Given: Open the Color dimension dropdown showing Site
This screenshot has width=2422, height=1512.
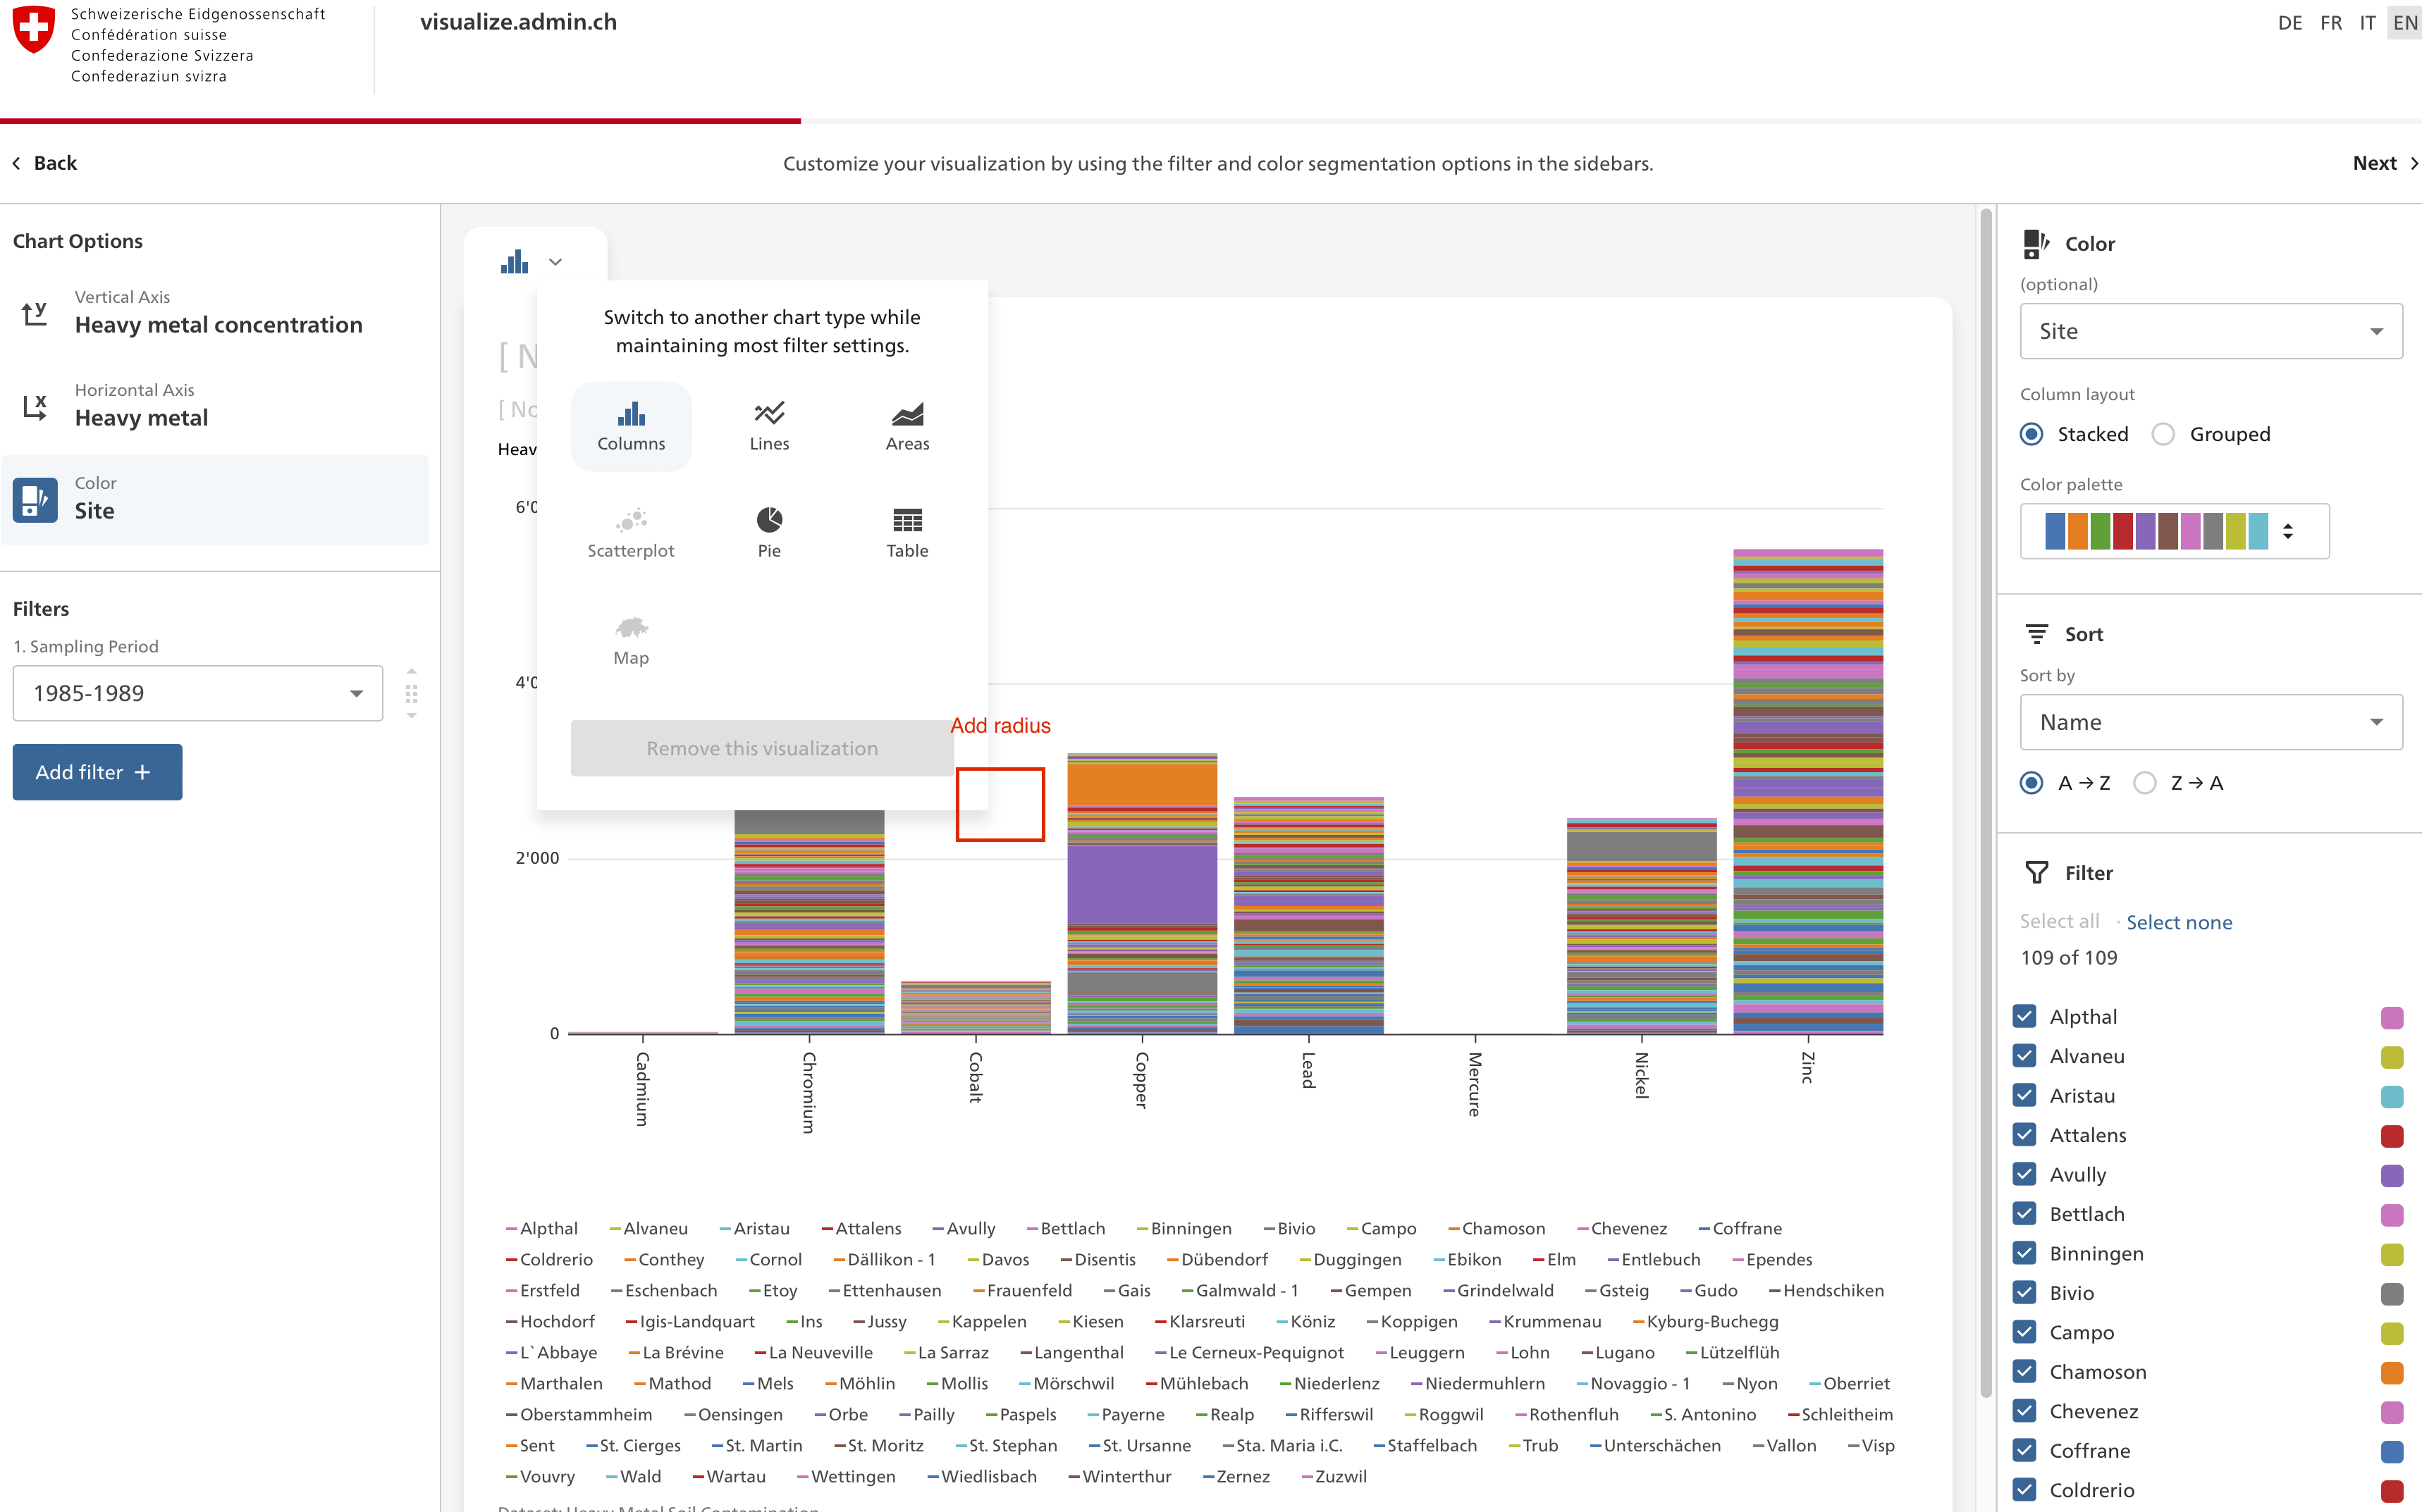Looking at the screenshot, I should pyautogui.click(x=2210, y=331).
